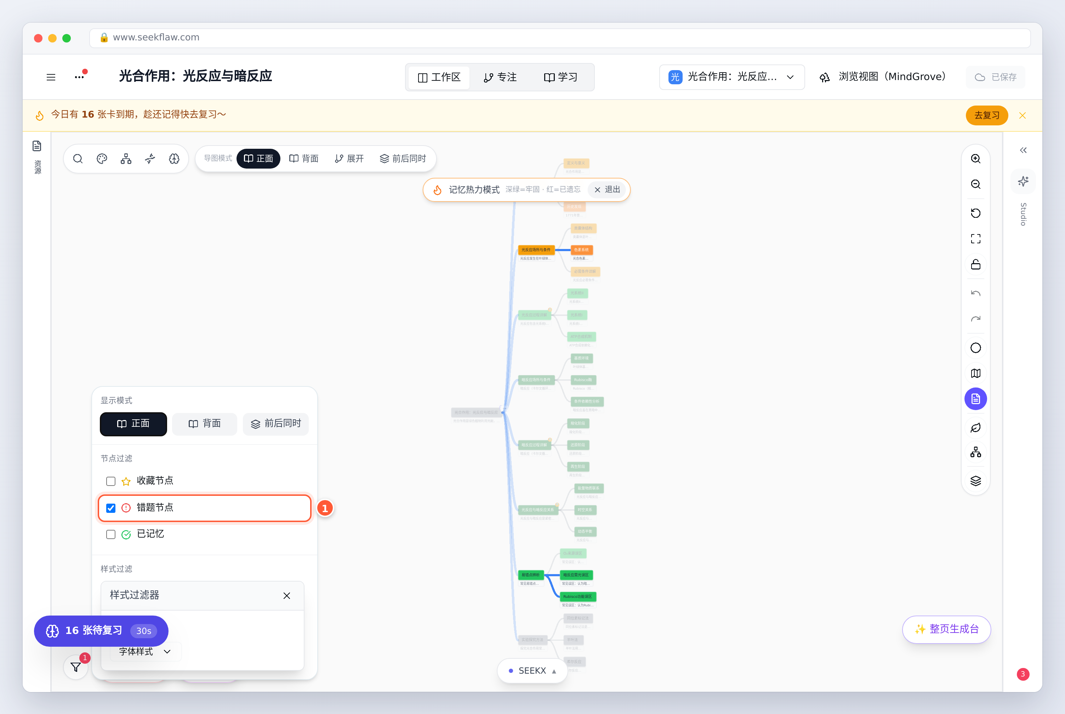Uncheck the 错题节点 checkbox
Image resolution: width=1065 pixels, height=714 pixels.
click(x=110, y=508)
